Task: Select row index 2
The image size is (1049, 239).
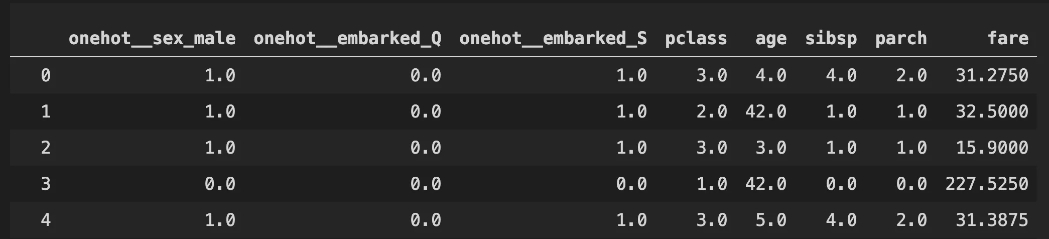Action: (x=46, y=148)
